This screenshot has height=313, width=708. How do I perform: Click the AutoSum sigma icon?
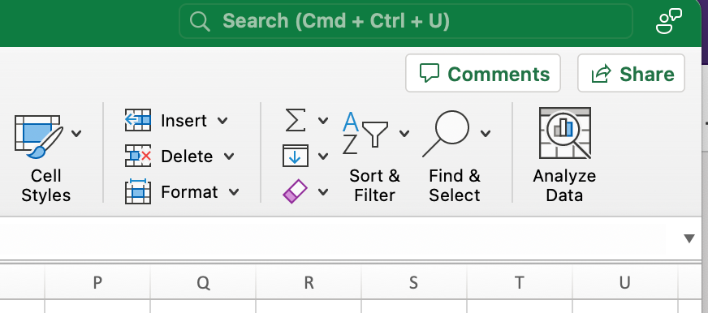pyautogui.click(x=296, y=121)
